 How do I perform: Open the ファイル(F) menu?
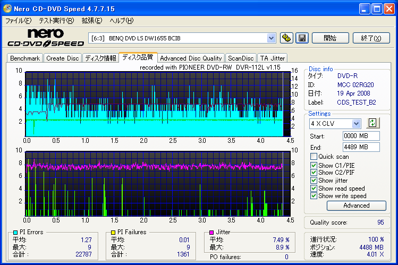[x=18, y=21]
